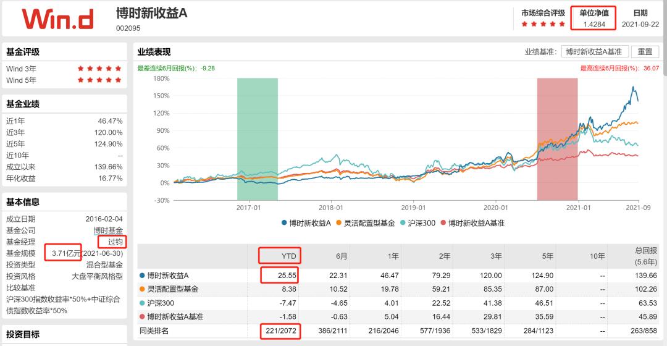
Task: Click the Wind logo
Action: coord(57,19)
